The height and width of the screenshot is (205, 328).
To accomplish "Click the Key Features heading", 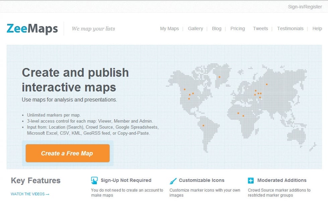I will click(x=36, y=180).
